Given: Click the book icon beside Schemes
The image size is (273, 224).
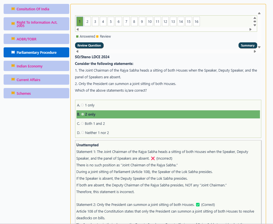Looking at the screenshot, I should click(13, 93).
